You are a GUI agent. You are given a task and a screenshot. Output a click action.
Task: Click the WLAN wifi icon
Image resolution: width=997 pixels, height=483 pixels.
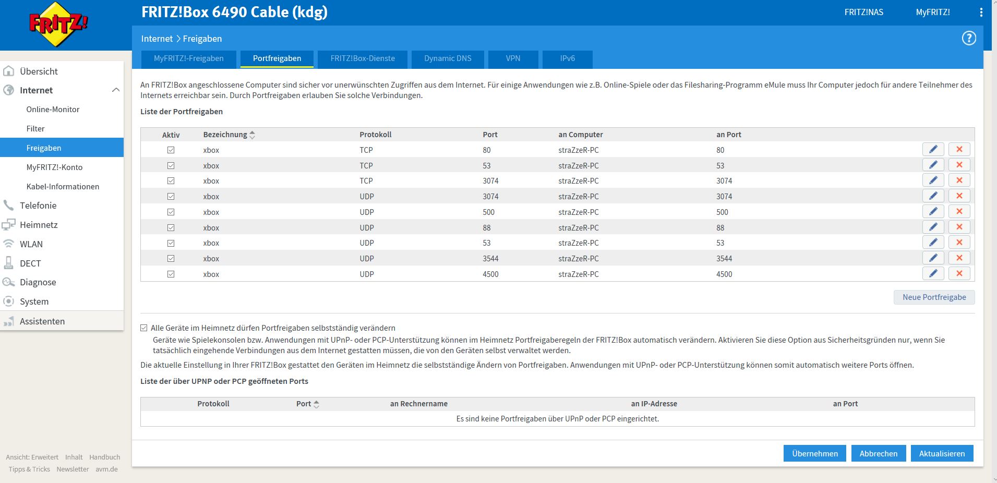point(8,244)
